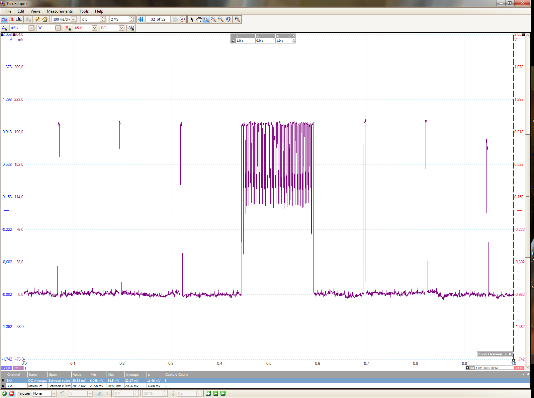The height and width of the screenshot is (398, 534).
Task: Open the File menu
Action: [8, 11]
